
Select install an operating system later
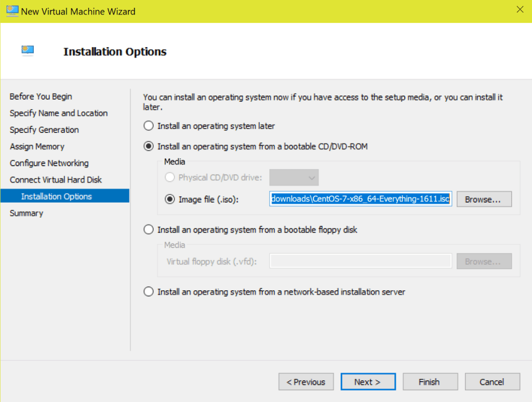coord(148,126)
